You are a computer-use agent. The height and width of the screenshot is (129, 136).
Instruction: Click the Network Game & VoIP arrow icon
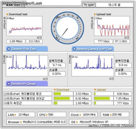click(x=75, y=49)
